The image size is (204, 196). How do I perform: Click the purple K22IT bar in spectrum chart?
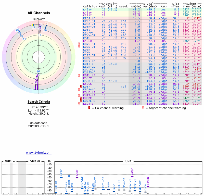(77, 178)
